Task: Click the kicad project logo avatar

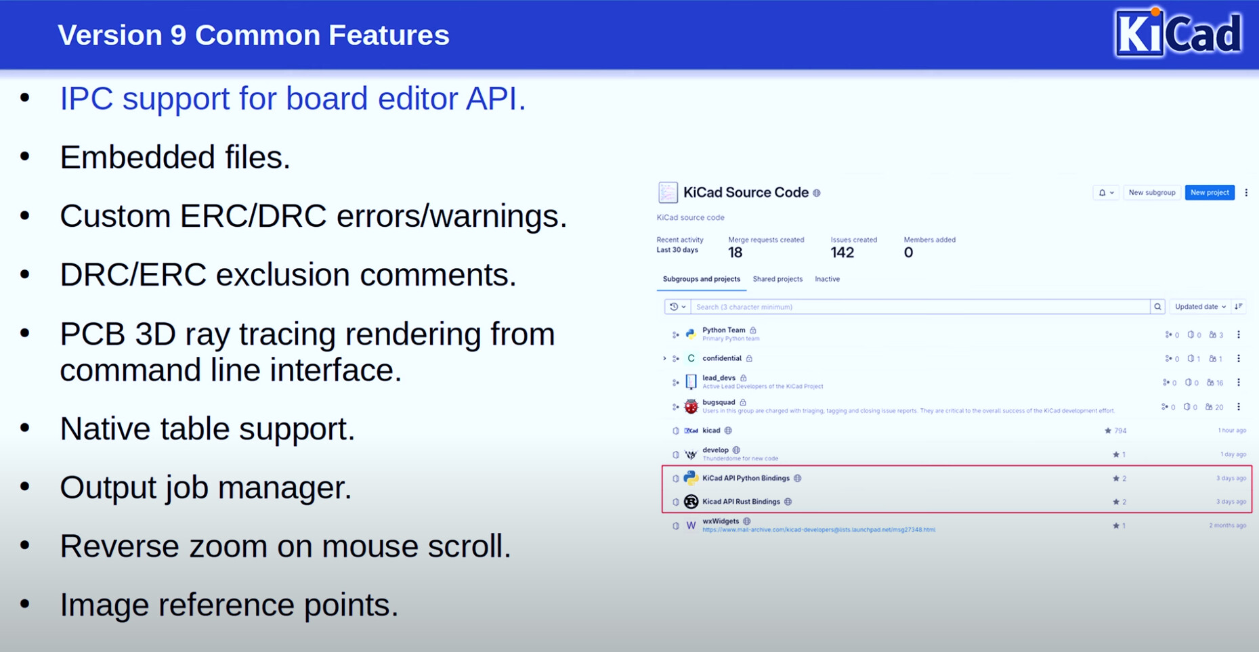Action: coord(691,431)
